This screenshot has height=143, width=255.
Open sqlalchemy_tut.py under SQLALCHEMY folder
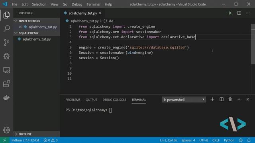37,39
